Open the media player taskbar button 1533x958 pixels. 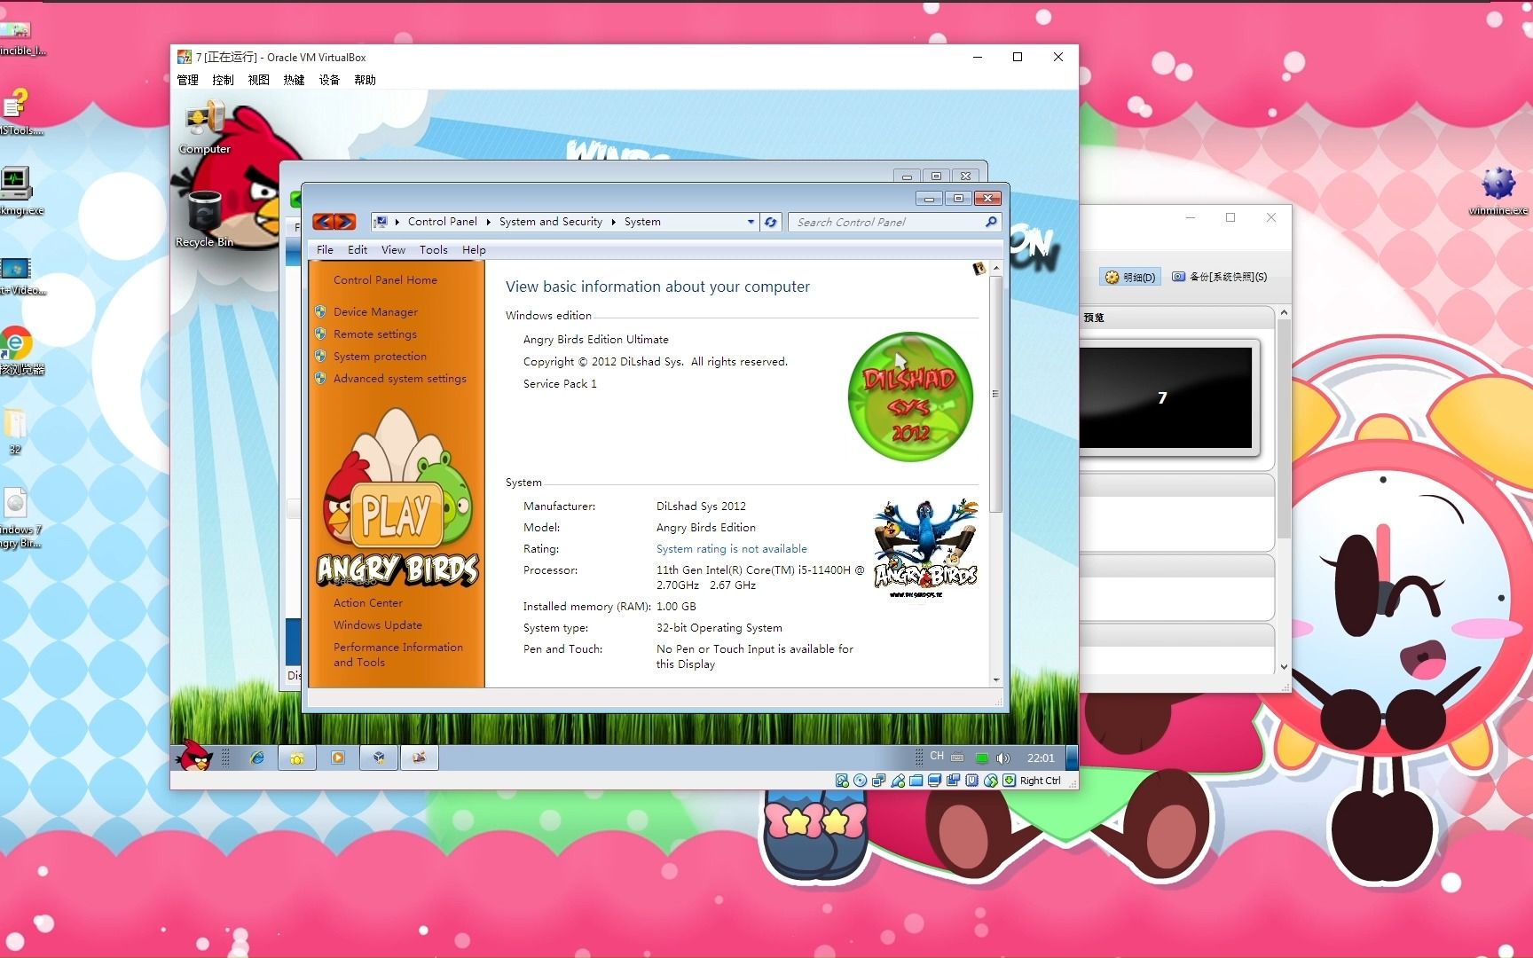(x=338, y=758)
